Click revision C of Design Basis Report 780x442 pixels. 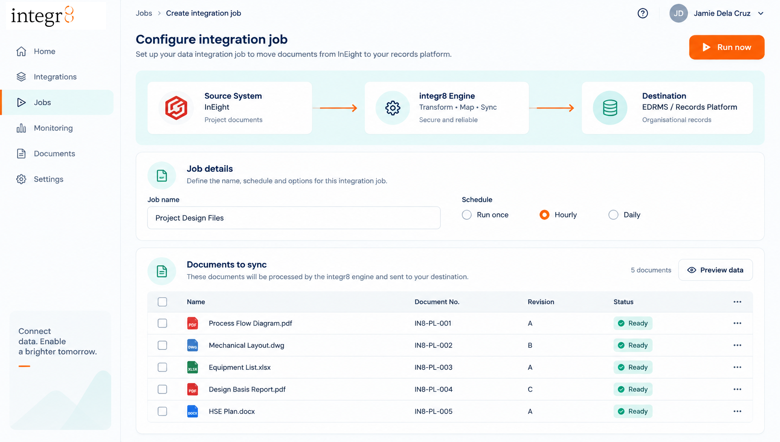[530, 389]
